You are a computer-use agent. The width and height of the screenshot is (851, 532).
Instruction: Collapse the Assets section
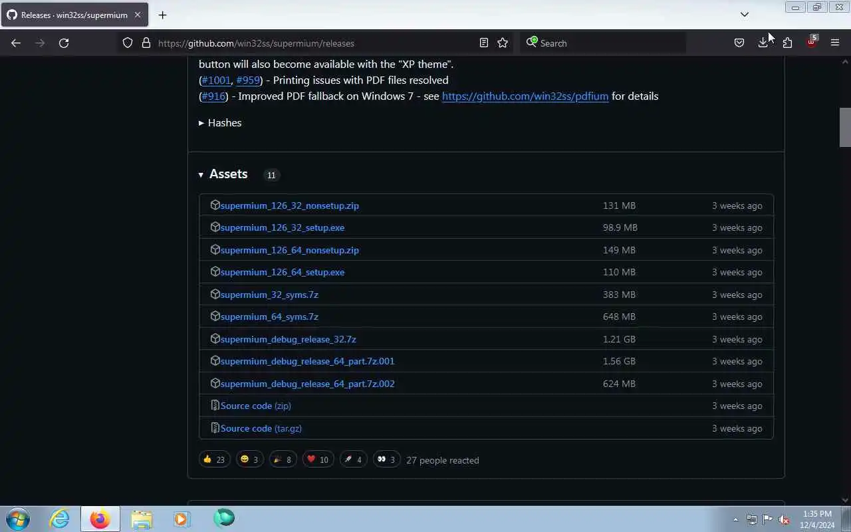tap(223, 174)
